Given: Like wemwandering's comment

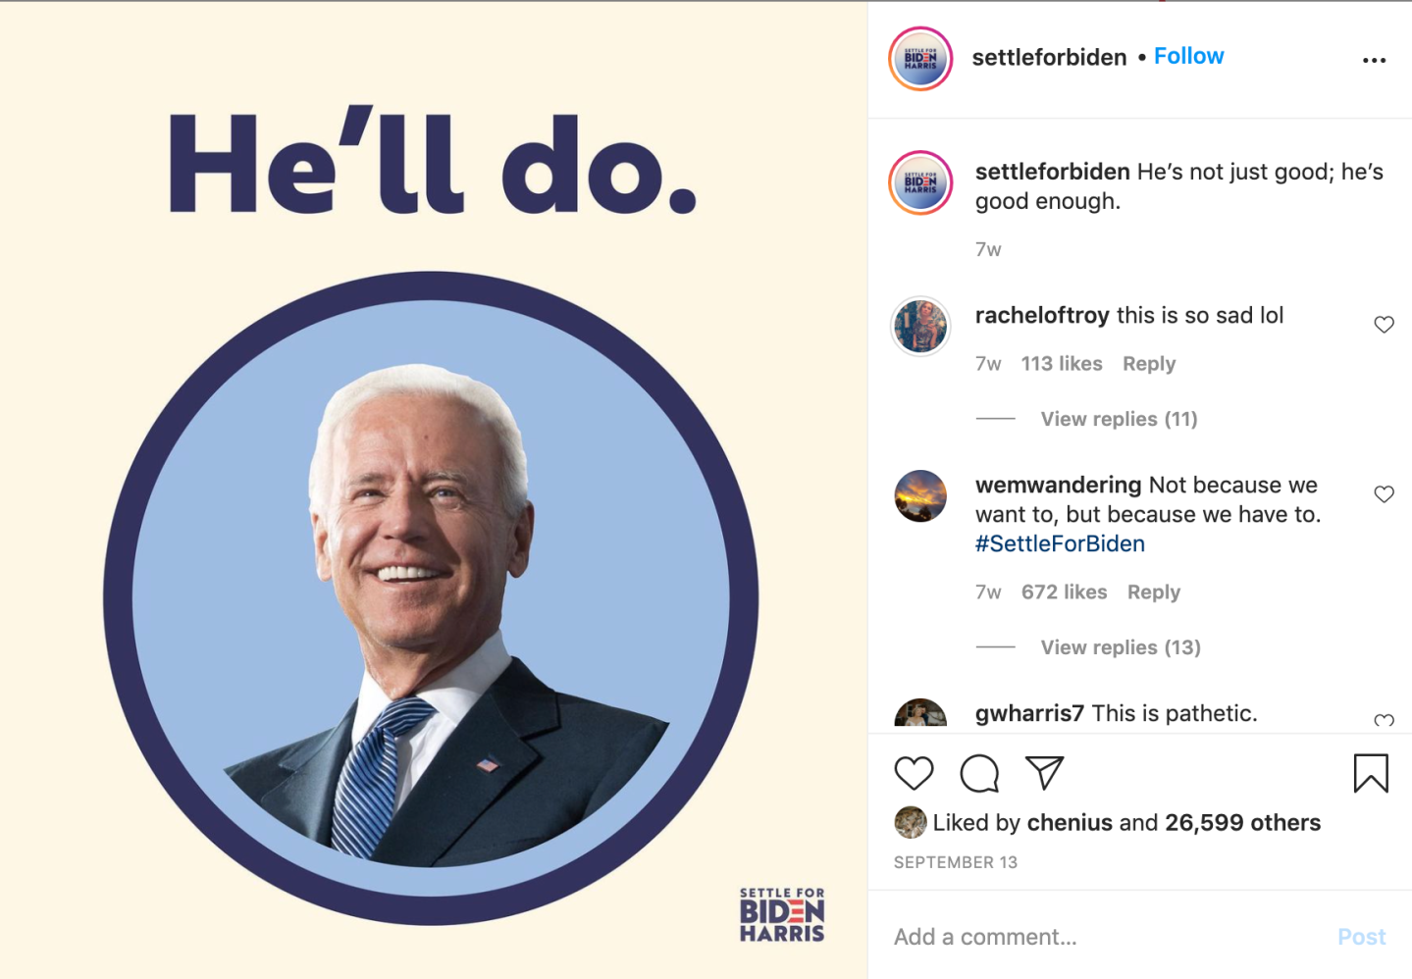Looking at the screenshot, I should coord(1384,494).
